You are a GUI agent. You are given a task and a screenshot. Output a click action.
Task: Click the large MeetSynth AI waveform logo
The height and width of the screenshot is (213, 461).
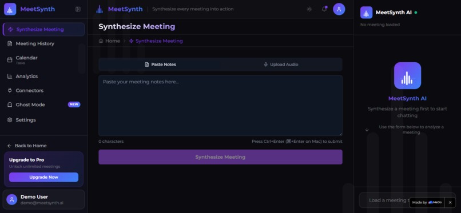pos(407,75)
